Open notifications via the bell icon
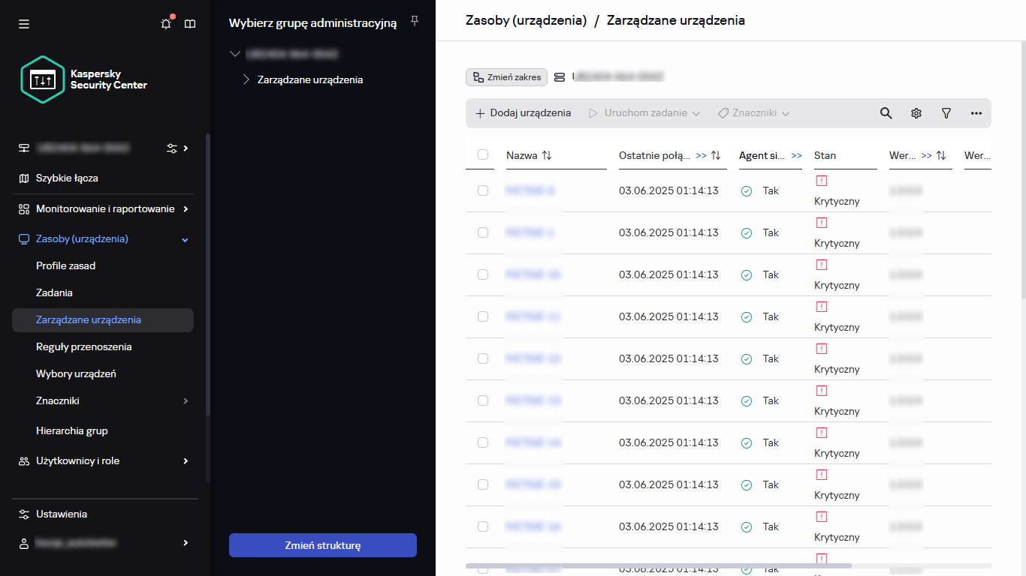Image resolution: width=1026 pixels, height=576 pixels. pyautogui.click(x=166, y=23)
